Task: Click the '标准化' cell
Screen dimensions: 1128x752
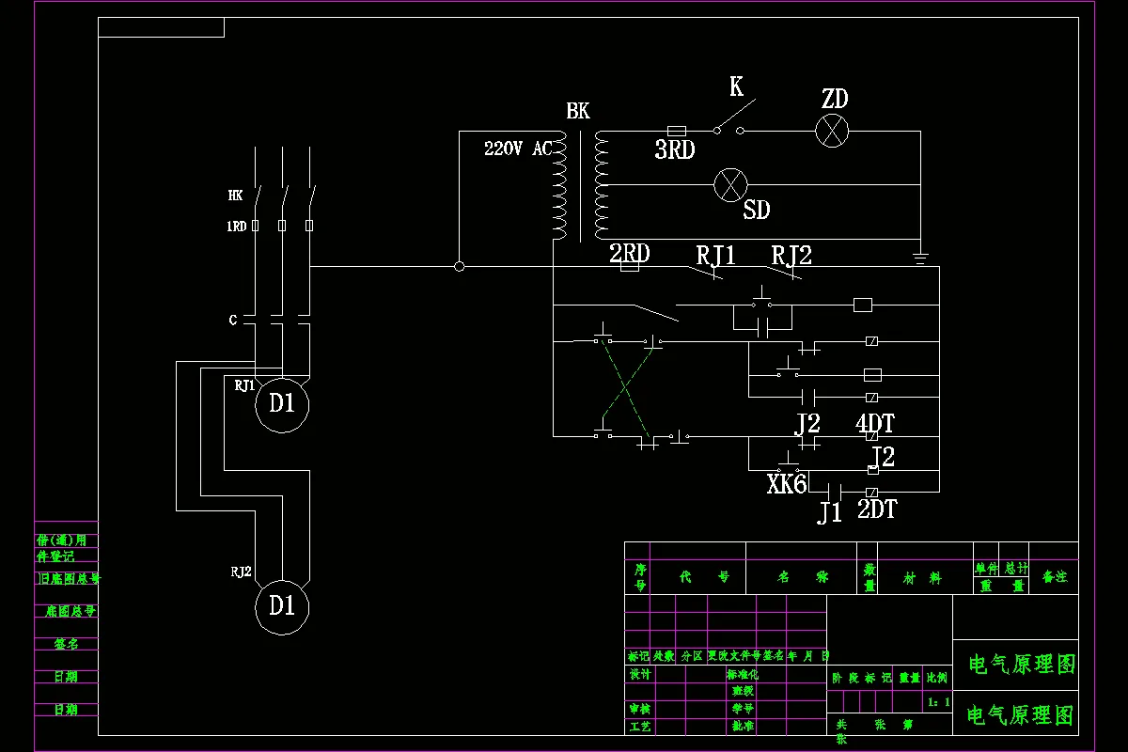Action: tap(743, 674)
